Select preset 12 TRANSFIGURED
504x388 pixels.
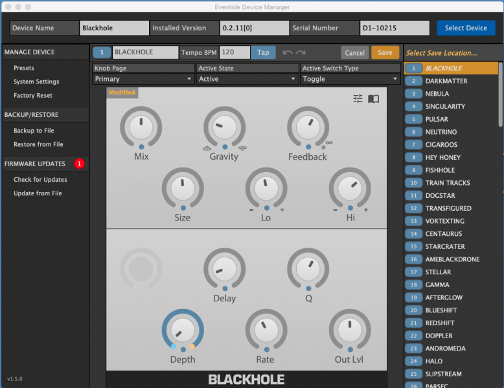451,208
